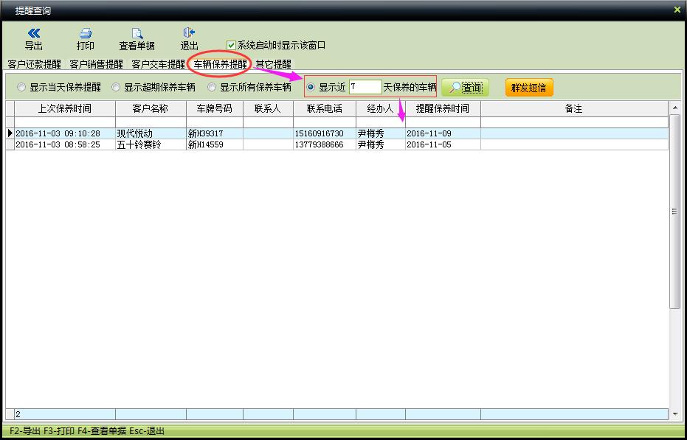Click vertical scrollbar down arrow
This screenshot has width=687, height=440.
point(674,413)
